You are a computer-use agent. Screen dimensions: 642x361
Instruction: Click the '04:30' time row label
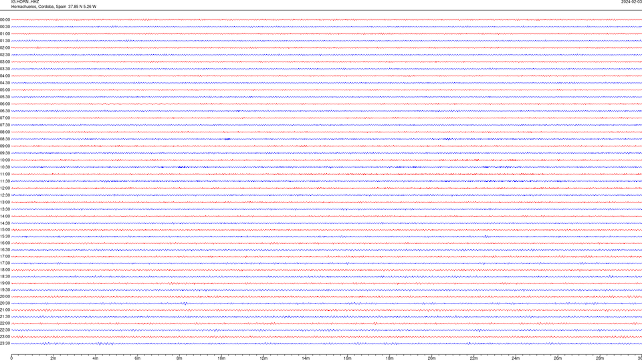click(5, 83)
